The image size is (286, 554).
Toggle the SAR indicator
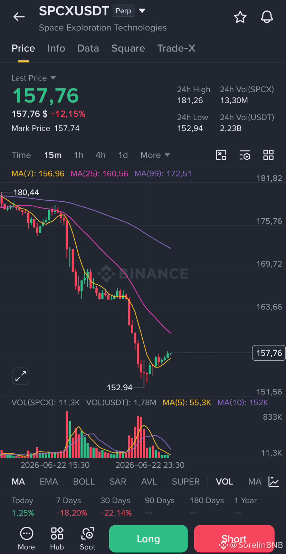pos(118,481)
